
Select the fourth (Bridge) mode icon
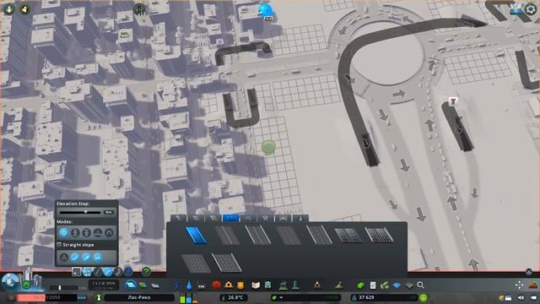pyautogui.click(x=98, y=233)
